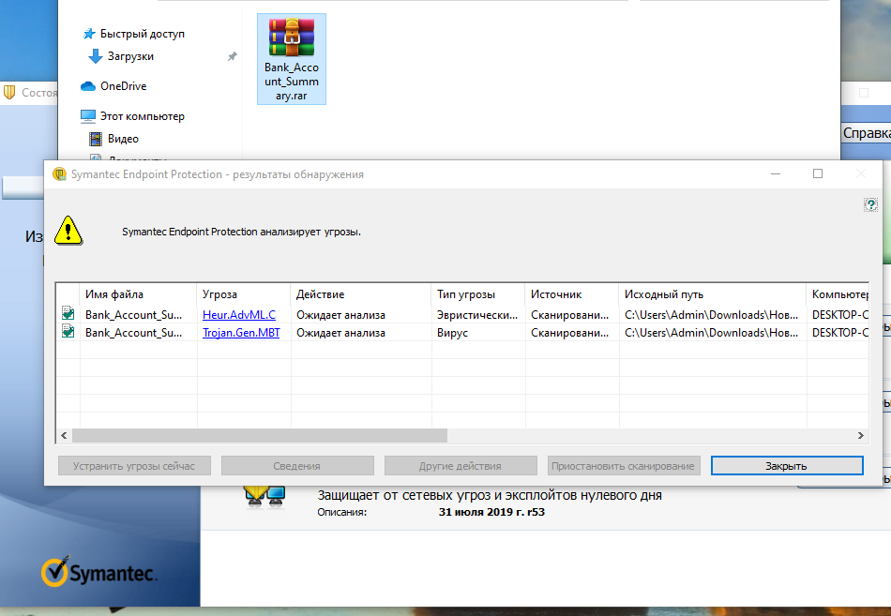
Task: Click Устранить угрозы сейчас button
Action: pos(134,466)
